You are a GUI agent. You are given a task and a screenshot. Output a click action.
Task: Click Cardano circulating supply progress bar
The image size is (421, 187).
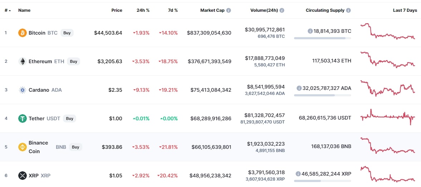point(323,95)
